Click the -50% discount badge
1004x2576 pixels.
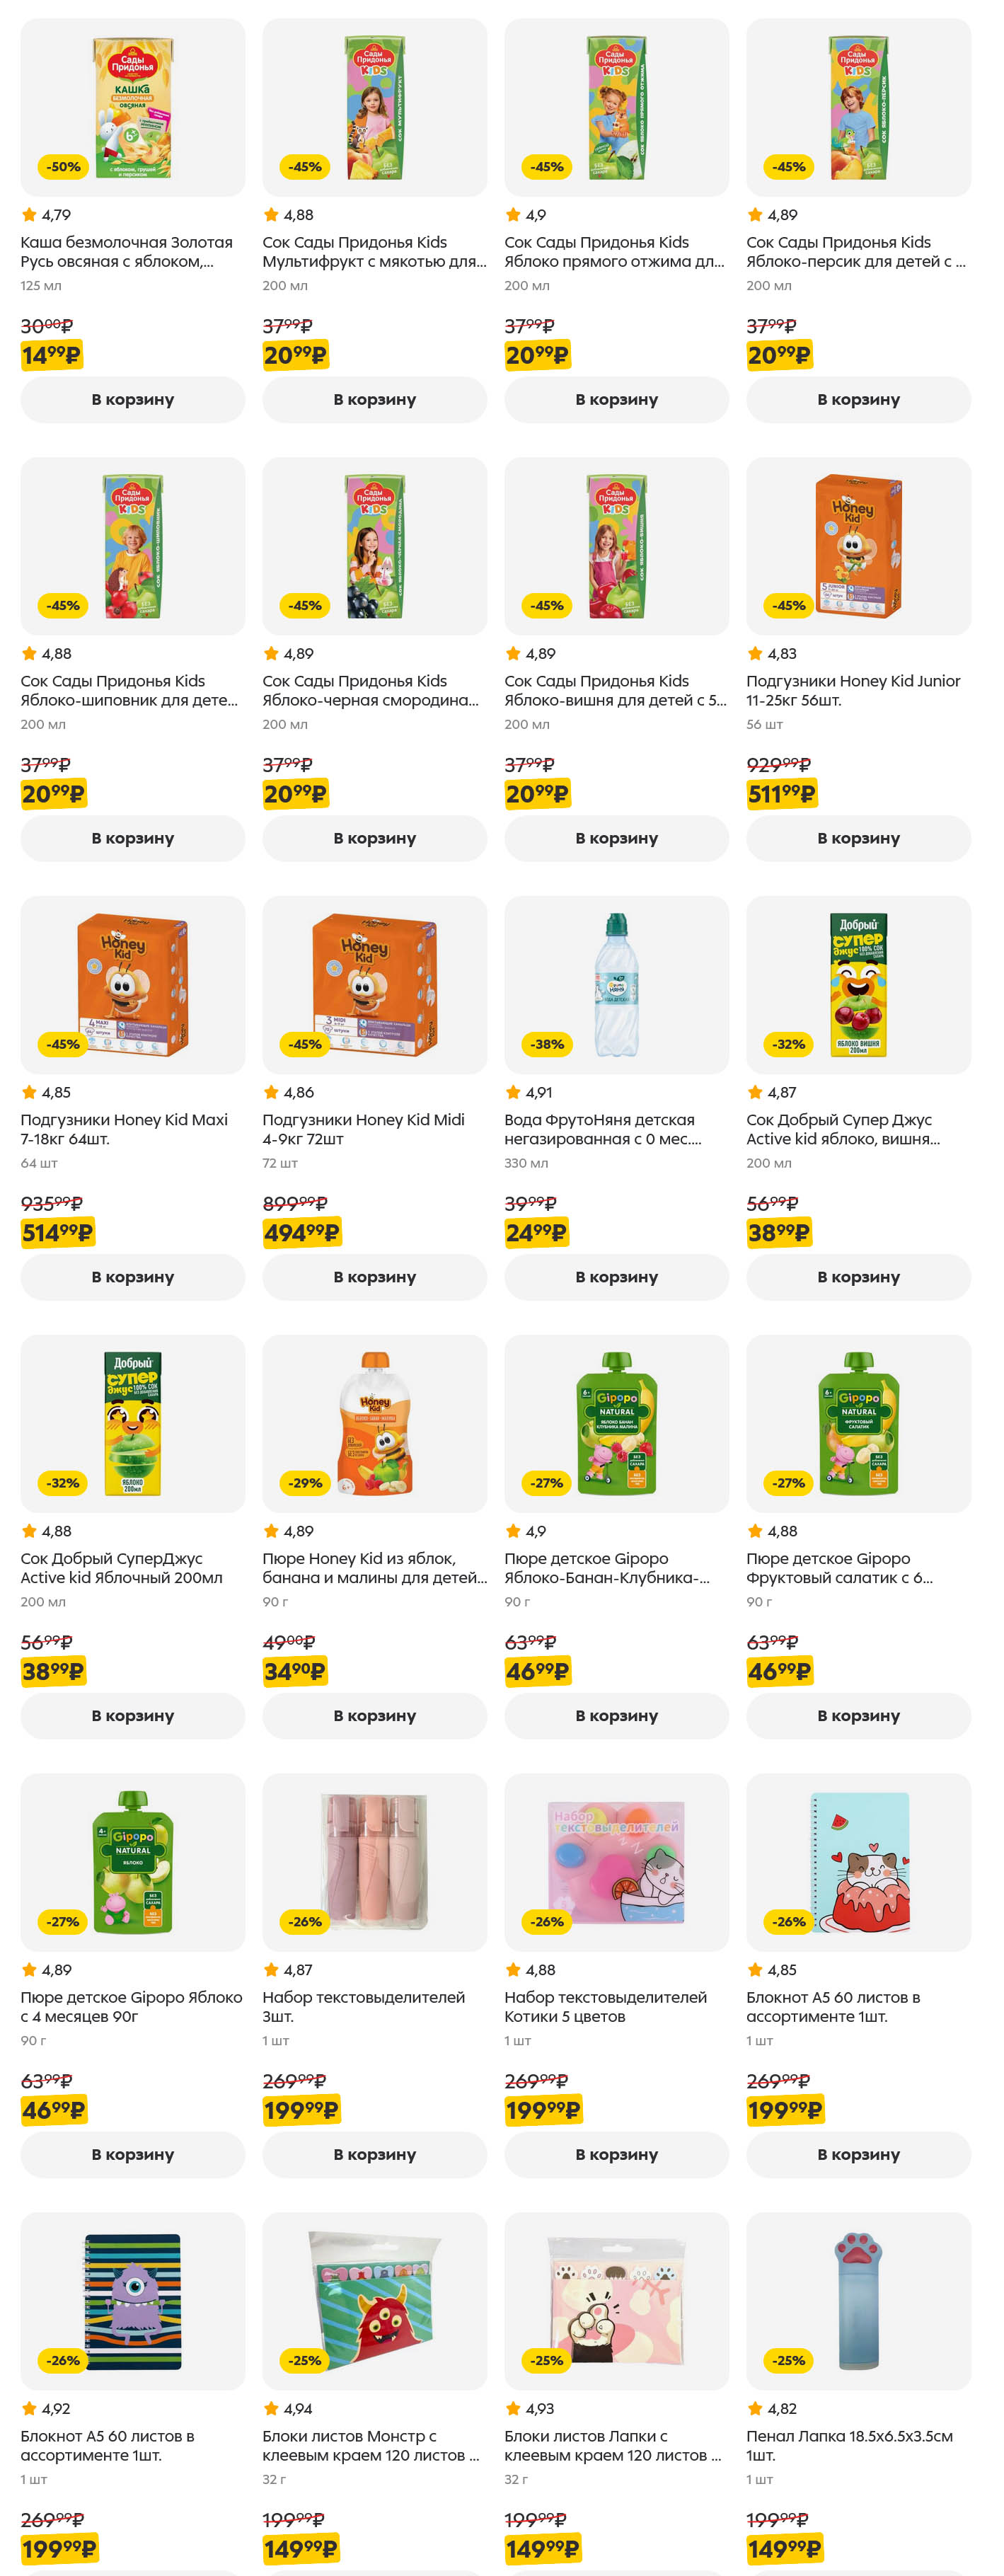point(63,167)
